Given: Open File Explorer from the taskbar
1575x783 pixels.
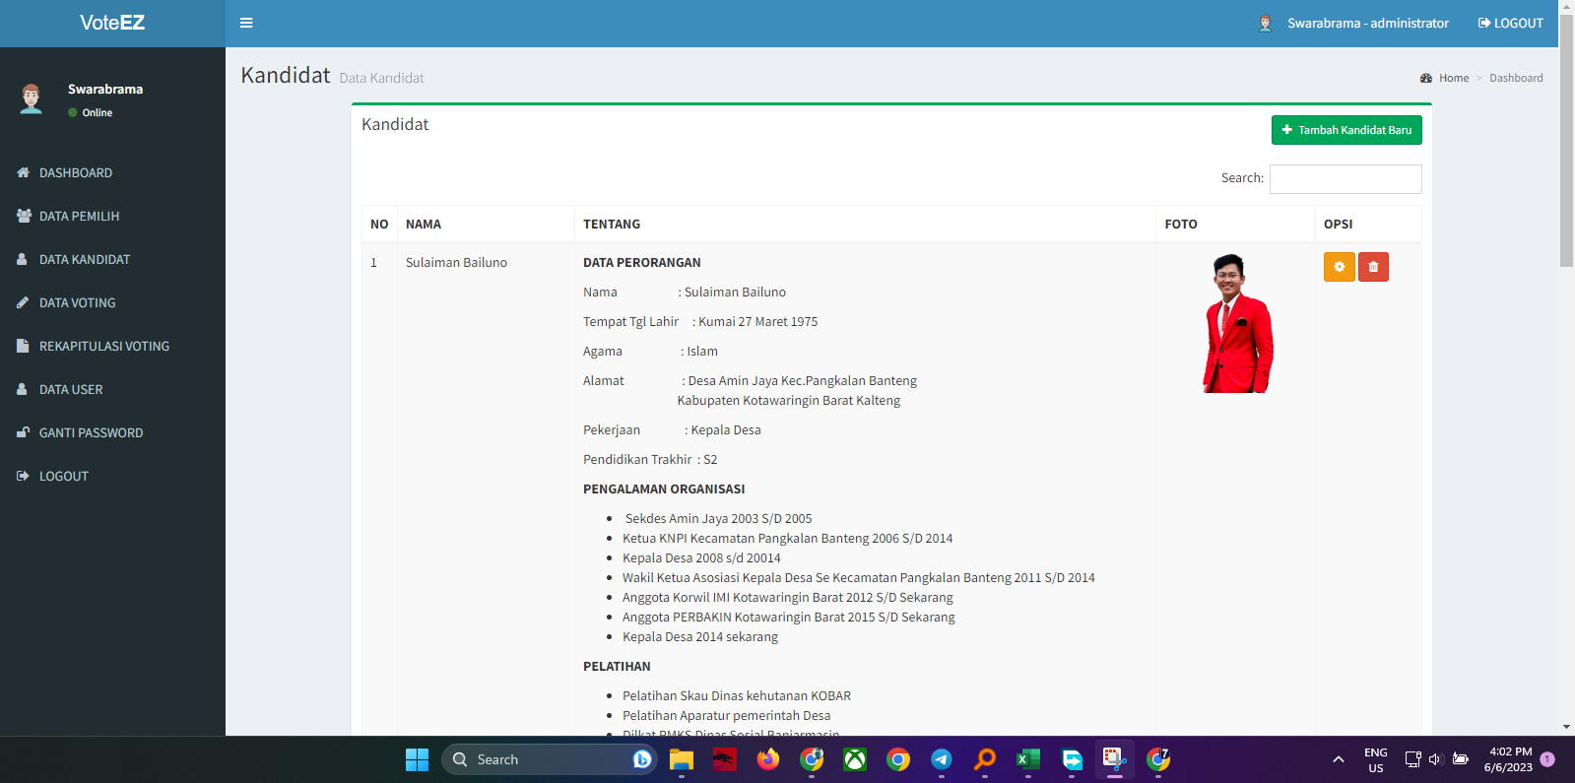Looking at the screenshot, I should (682, 759).
